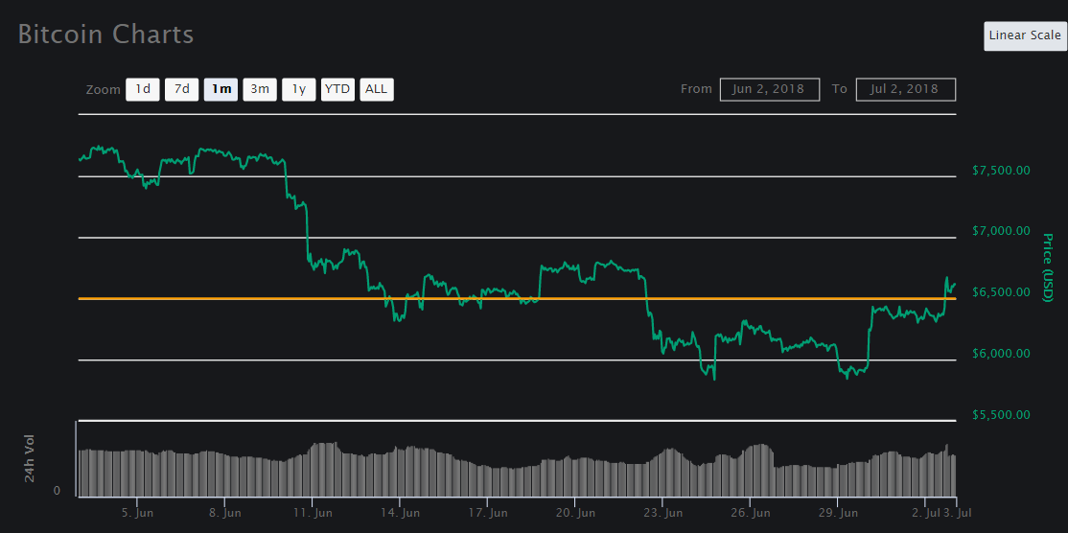The image size is (1068, 533).
Task: Select the 3m zoom range
Action: click(260, 89)
